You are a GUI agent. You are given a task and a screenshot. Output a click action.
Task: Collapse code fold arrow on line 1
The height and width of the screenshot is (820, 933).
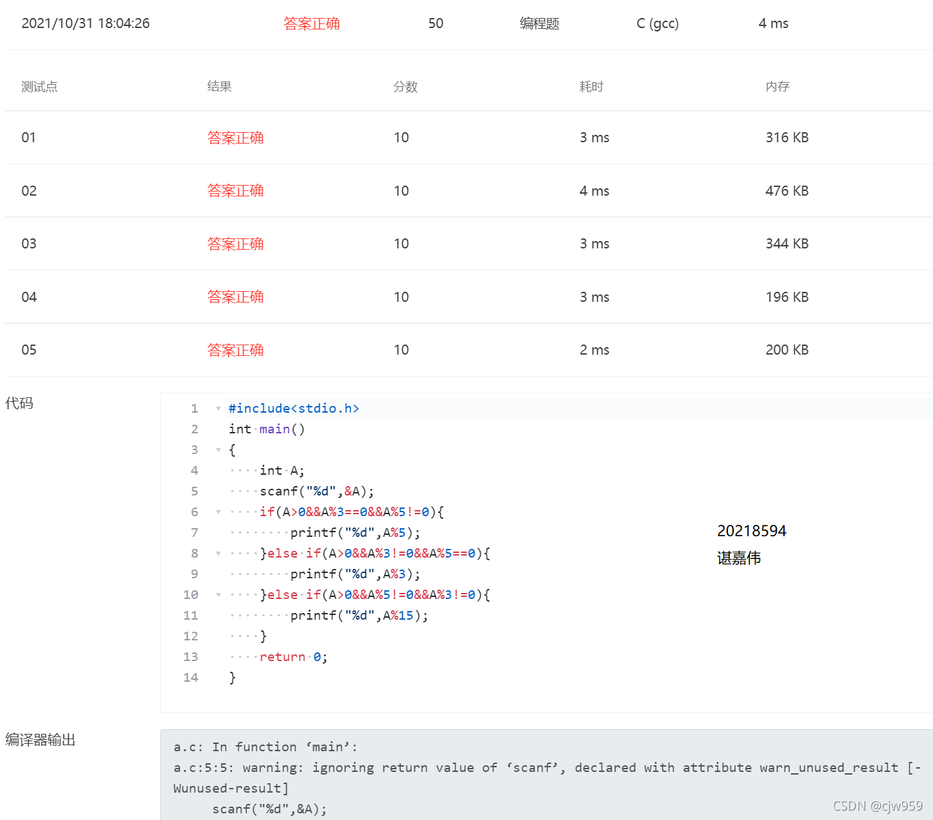[218, 409]
